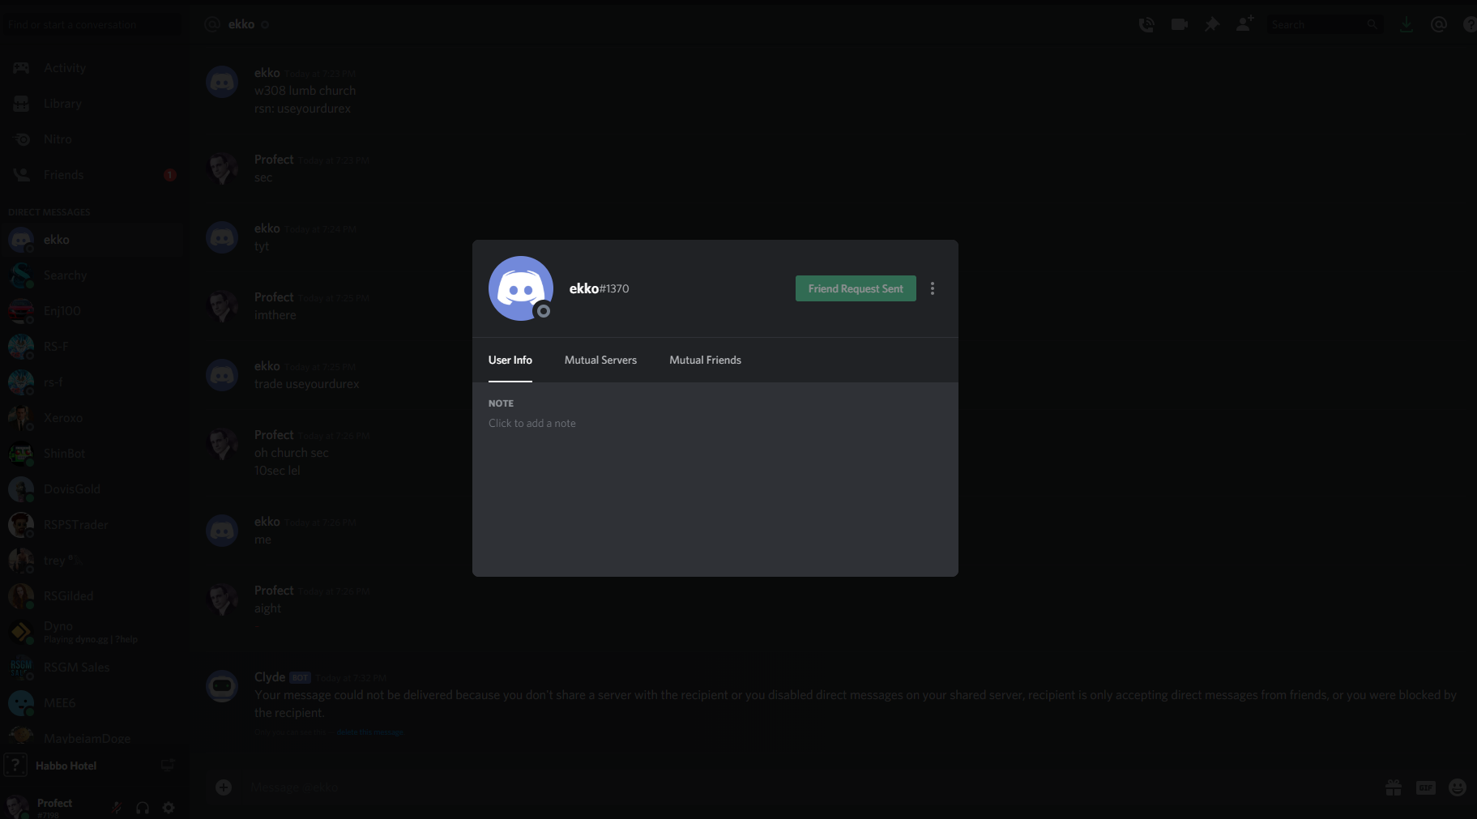Screen dimensions: 1477x819
Task: Click the screen share icon beside Habbo Hotel
Action: tap(168, 765)
